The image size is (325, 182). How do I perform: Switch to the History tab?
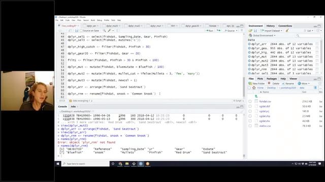point(270,26)
